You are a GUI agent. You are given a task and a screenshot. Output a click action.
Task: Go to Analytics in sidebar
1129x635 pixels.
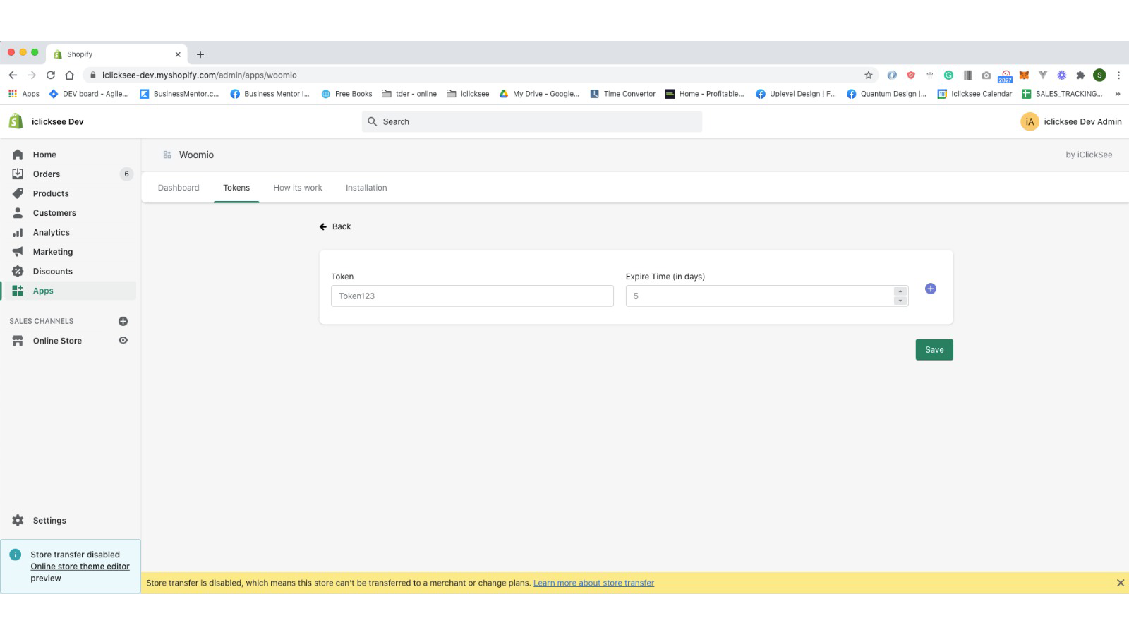pos(51,232)
